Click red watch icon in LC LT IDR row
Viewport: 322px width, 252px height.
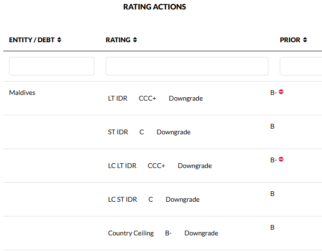tap(281, 159)
